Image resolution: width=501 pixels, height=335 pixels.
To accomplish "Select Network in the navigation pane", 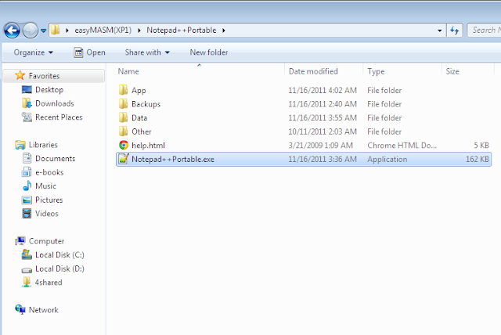I will click(44, 310).
